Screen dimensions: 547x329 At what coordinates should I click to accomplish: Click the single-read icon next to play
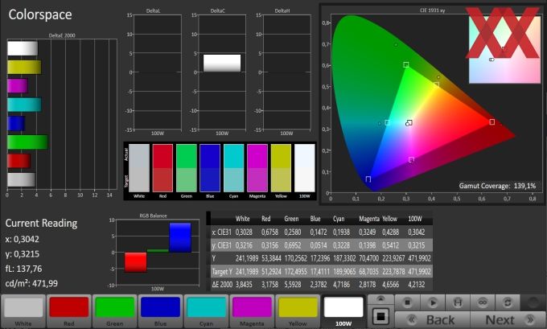coord(458,302)
